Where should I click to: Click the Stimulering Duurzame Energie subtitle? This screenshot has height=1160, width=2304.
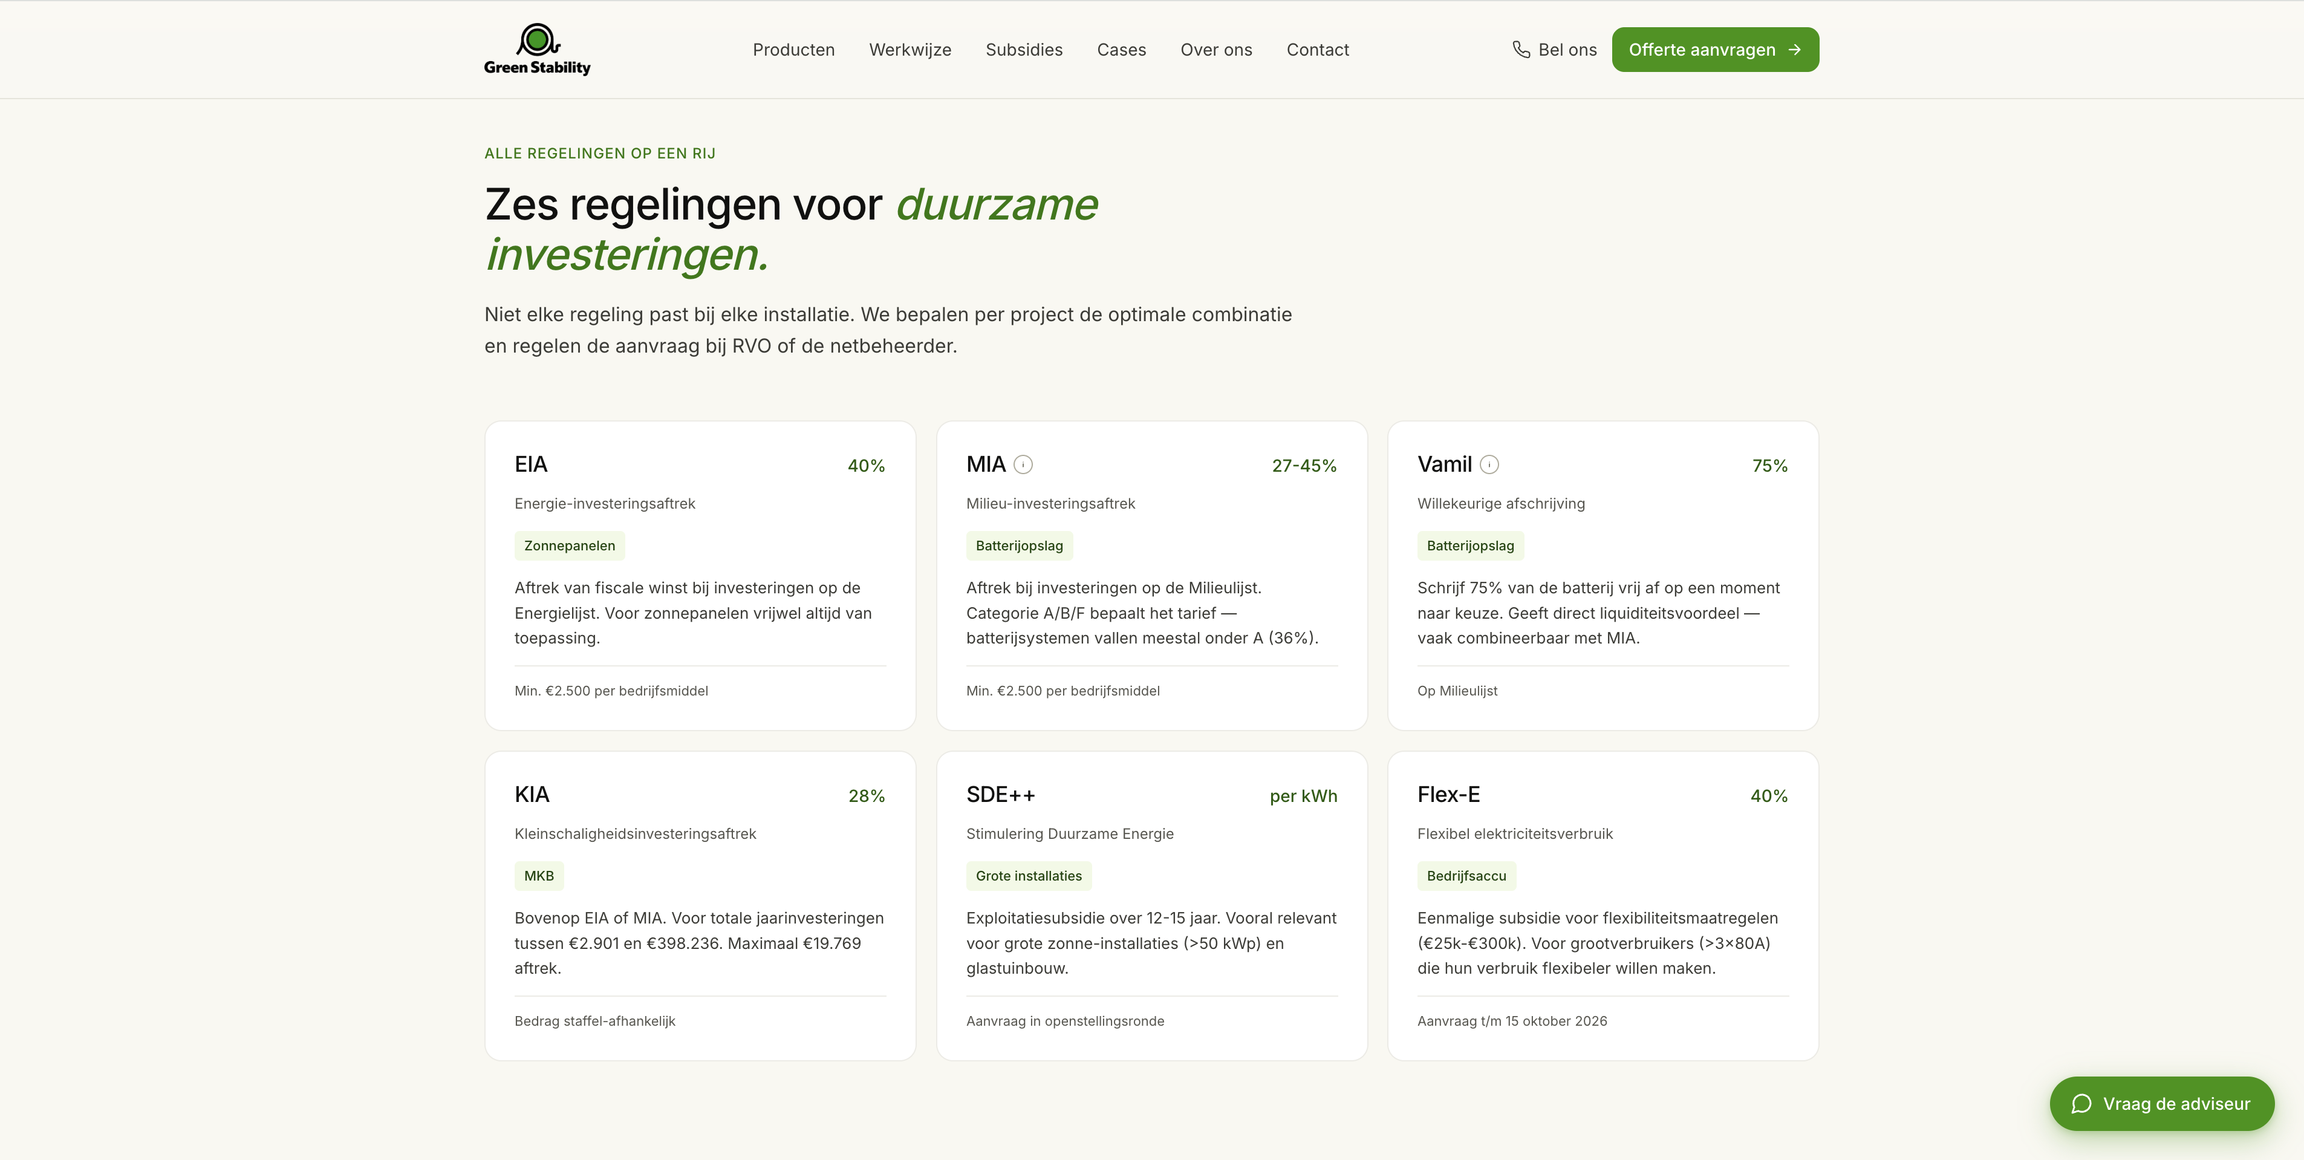pyautogui.click(x=1070, y=833)
